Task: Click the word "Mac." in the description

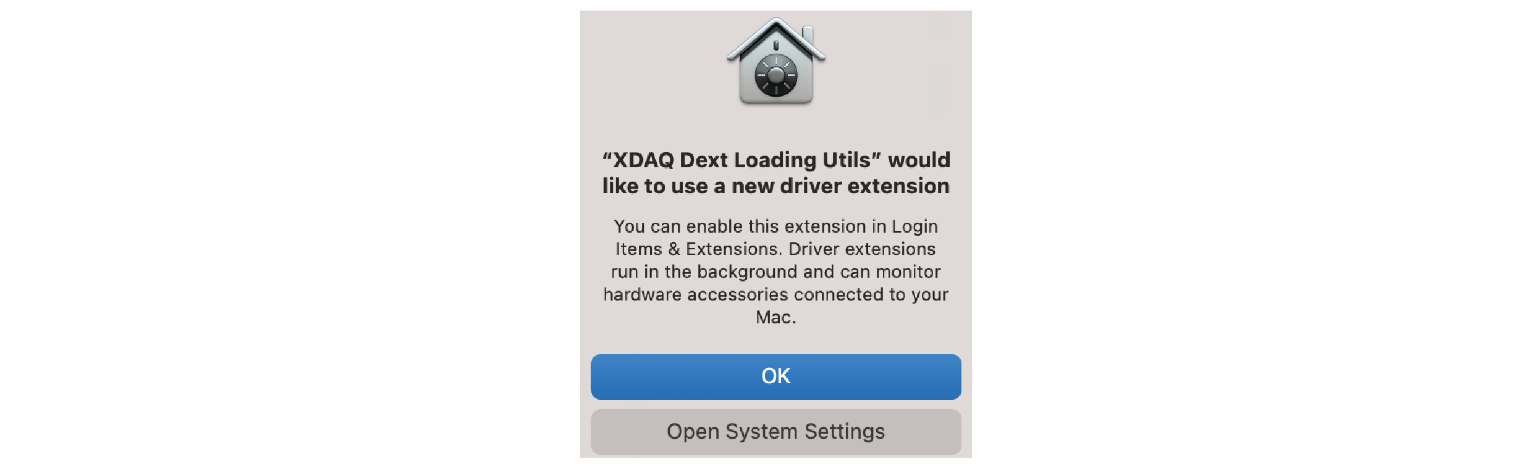Action: point(776,317)
